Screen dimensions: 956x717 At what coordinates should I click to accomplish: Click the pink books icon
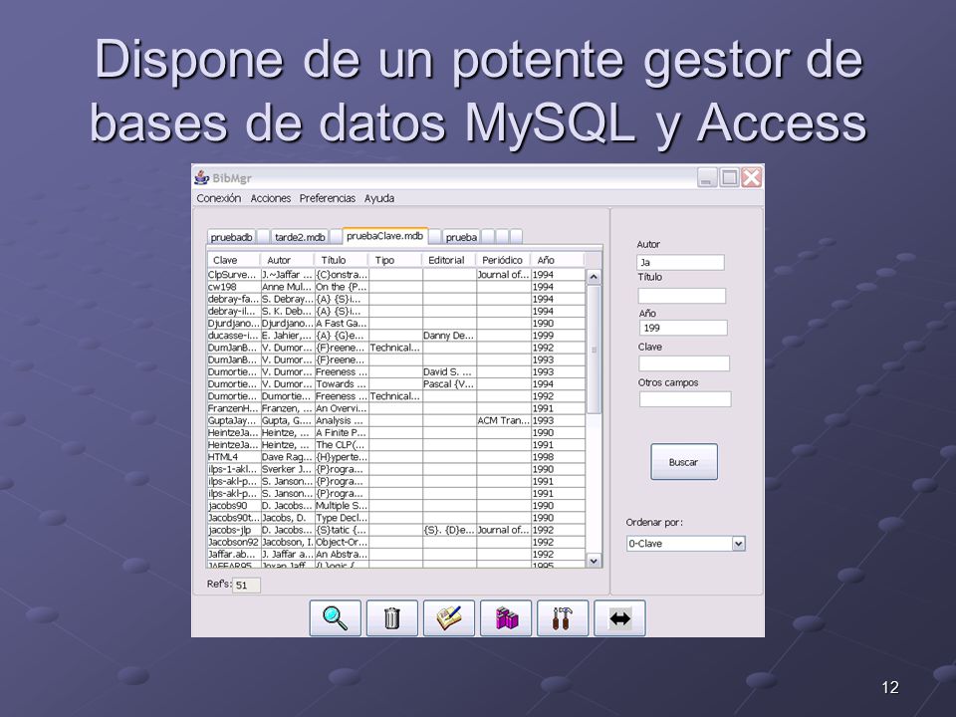(506, 617)
